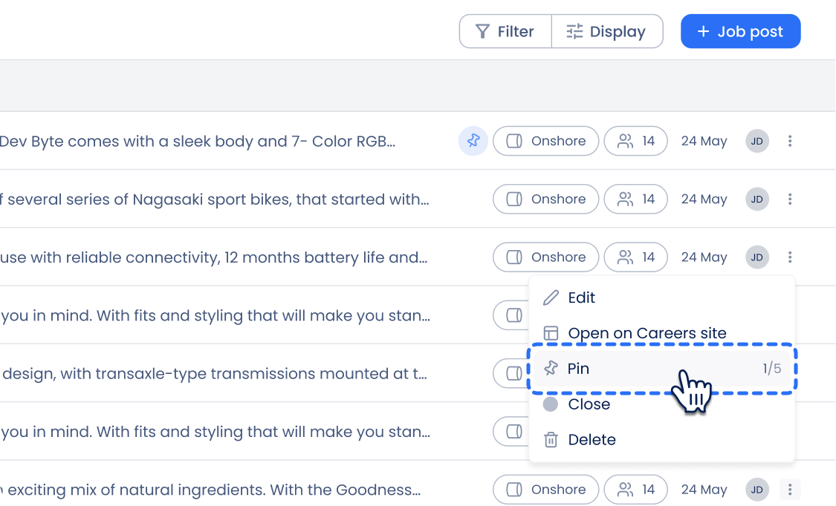Click description 'several series of Nagasaki sport bikes'

coord(214,199)
